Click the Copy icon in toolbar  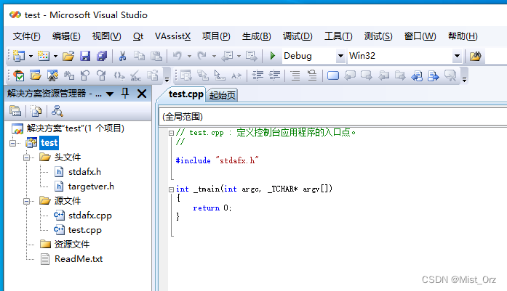(x=140, y=56)
